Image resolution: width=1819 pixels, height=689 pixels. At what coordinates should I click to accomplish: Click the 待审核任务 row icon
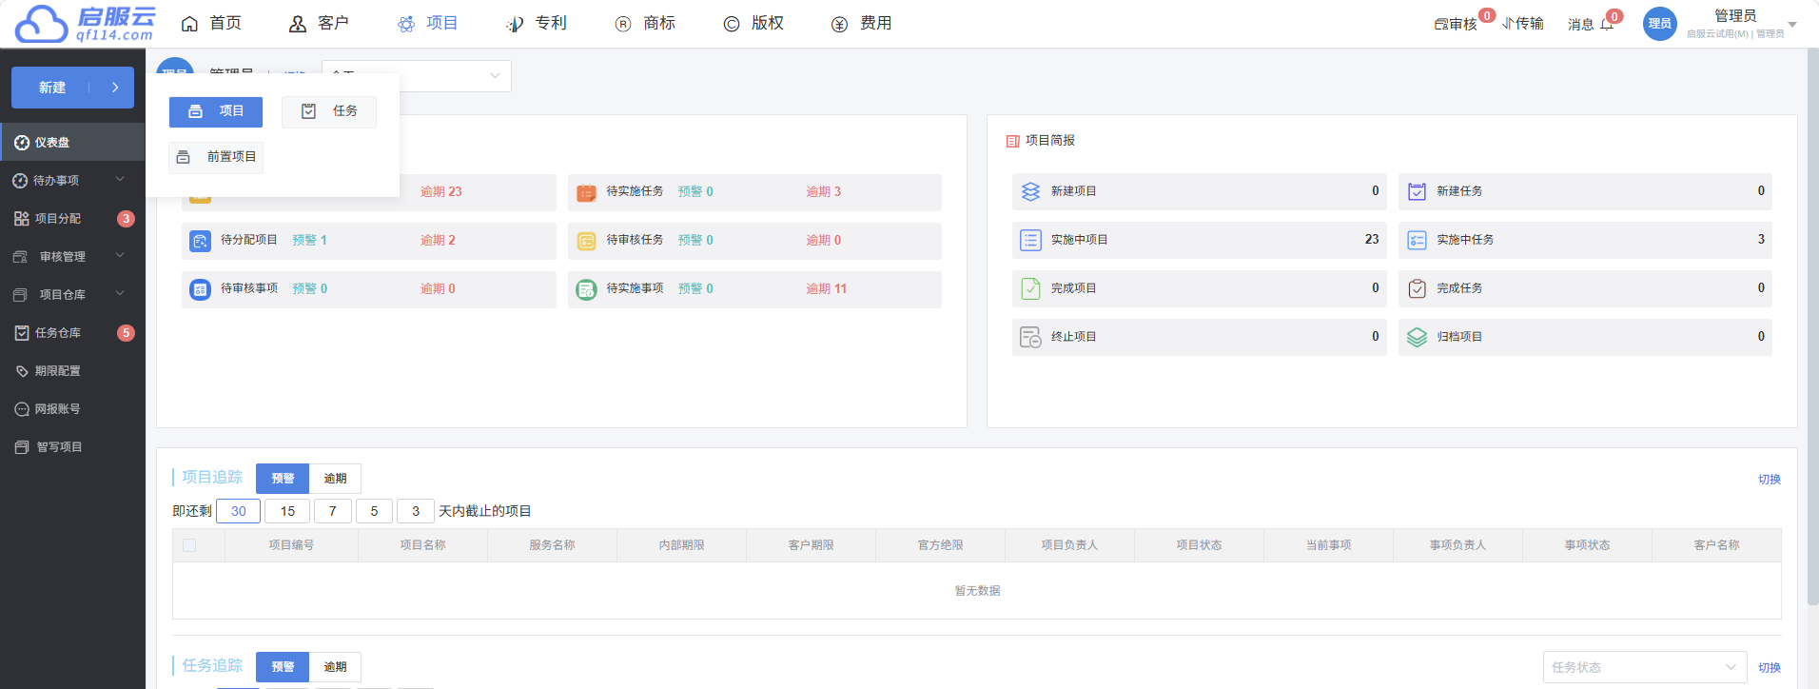point(586,241)
